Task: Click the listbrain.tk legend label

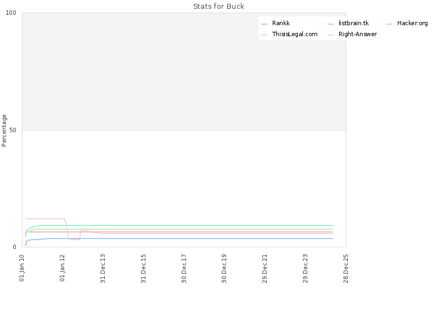Action: (353, 23)
